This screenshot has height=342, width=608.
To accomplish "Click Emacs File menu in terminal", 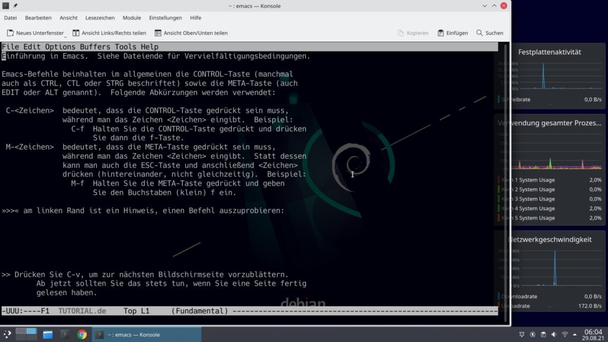I will tap(11, 47).
